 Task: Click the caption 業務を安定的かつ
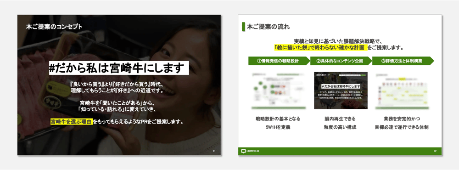402,119
